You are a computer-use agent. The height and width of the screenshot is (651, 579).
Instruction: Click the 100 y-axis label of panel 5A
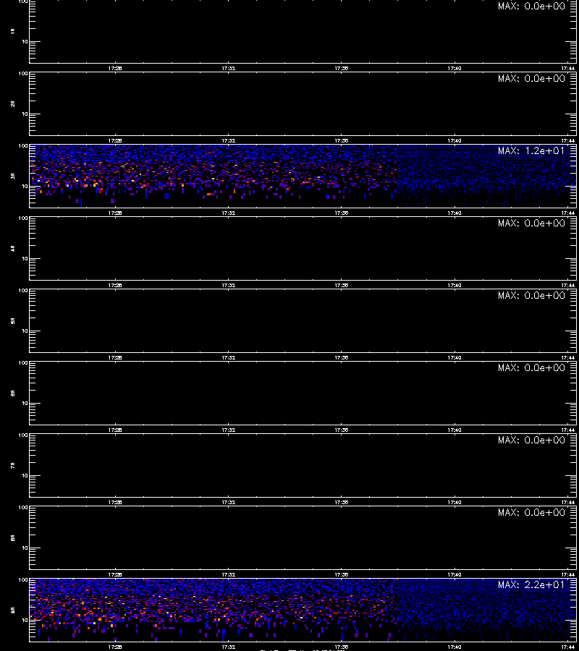(23, 291)
